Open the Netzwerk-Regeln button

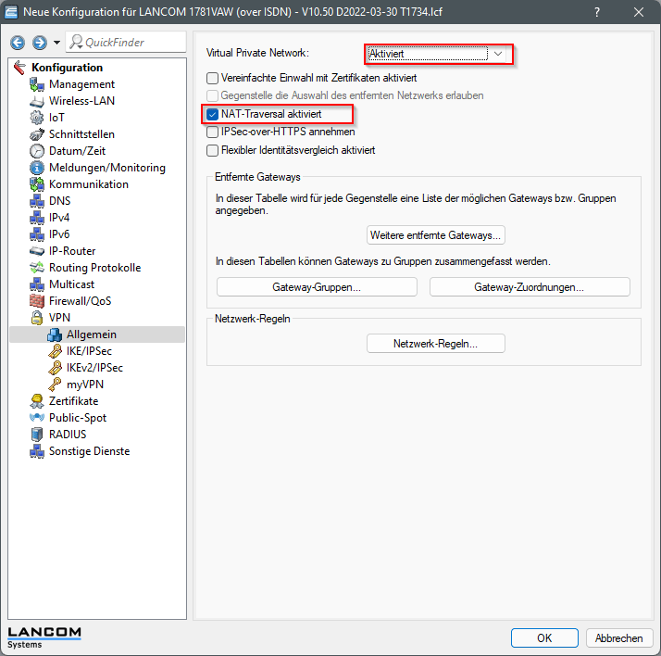pyautogui.click(x=435, y=344)
